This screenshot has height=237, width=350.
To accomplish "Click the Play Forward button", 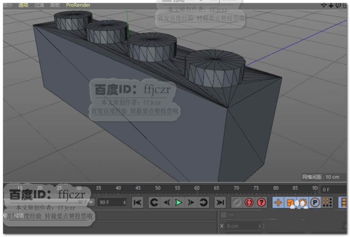I will point(179,202).
